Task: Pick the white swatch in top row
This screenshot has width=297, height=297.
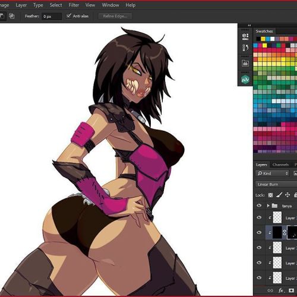Action: 273,39
